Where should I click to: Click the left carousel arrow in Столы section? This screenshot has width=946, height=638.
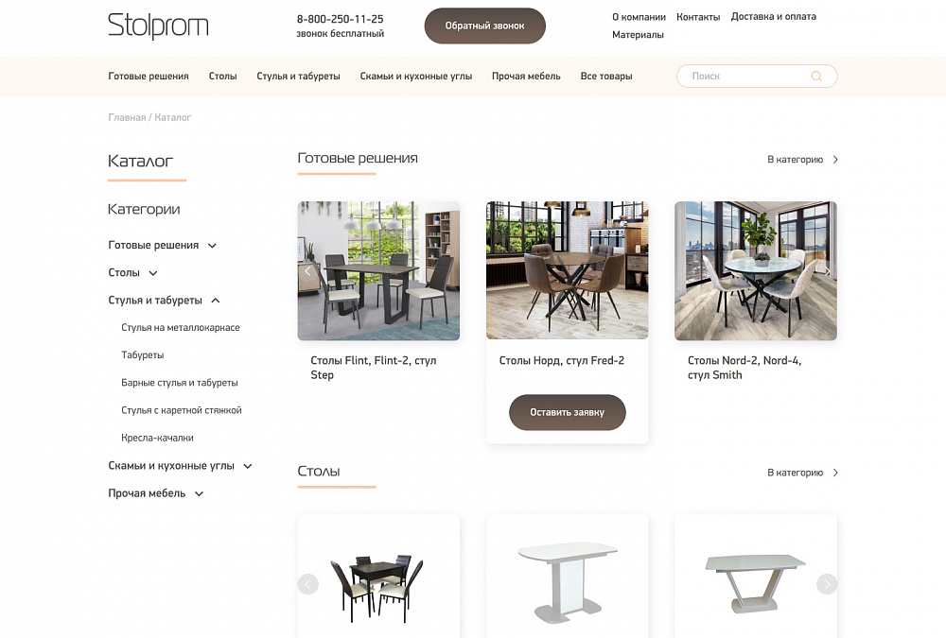pos(307,584)
